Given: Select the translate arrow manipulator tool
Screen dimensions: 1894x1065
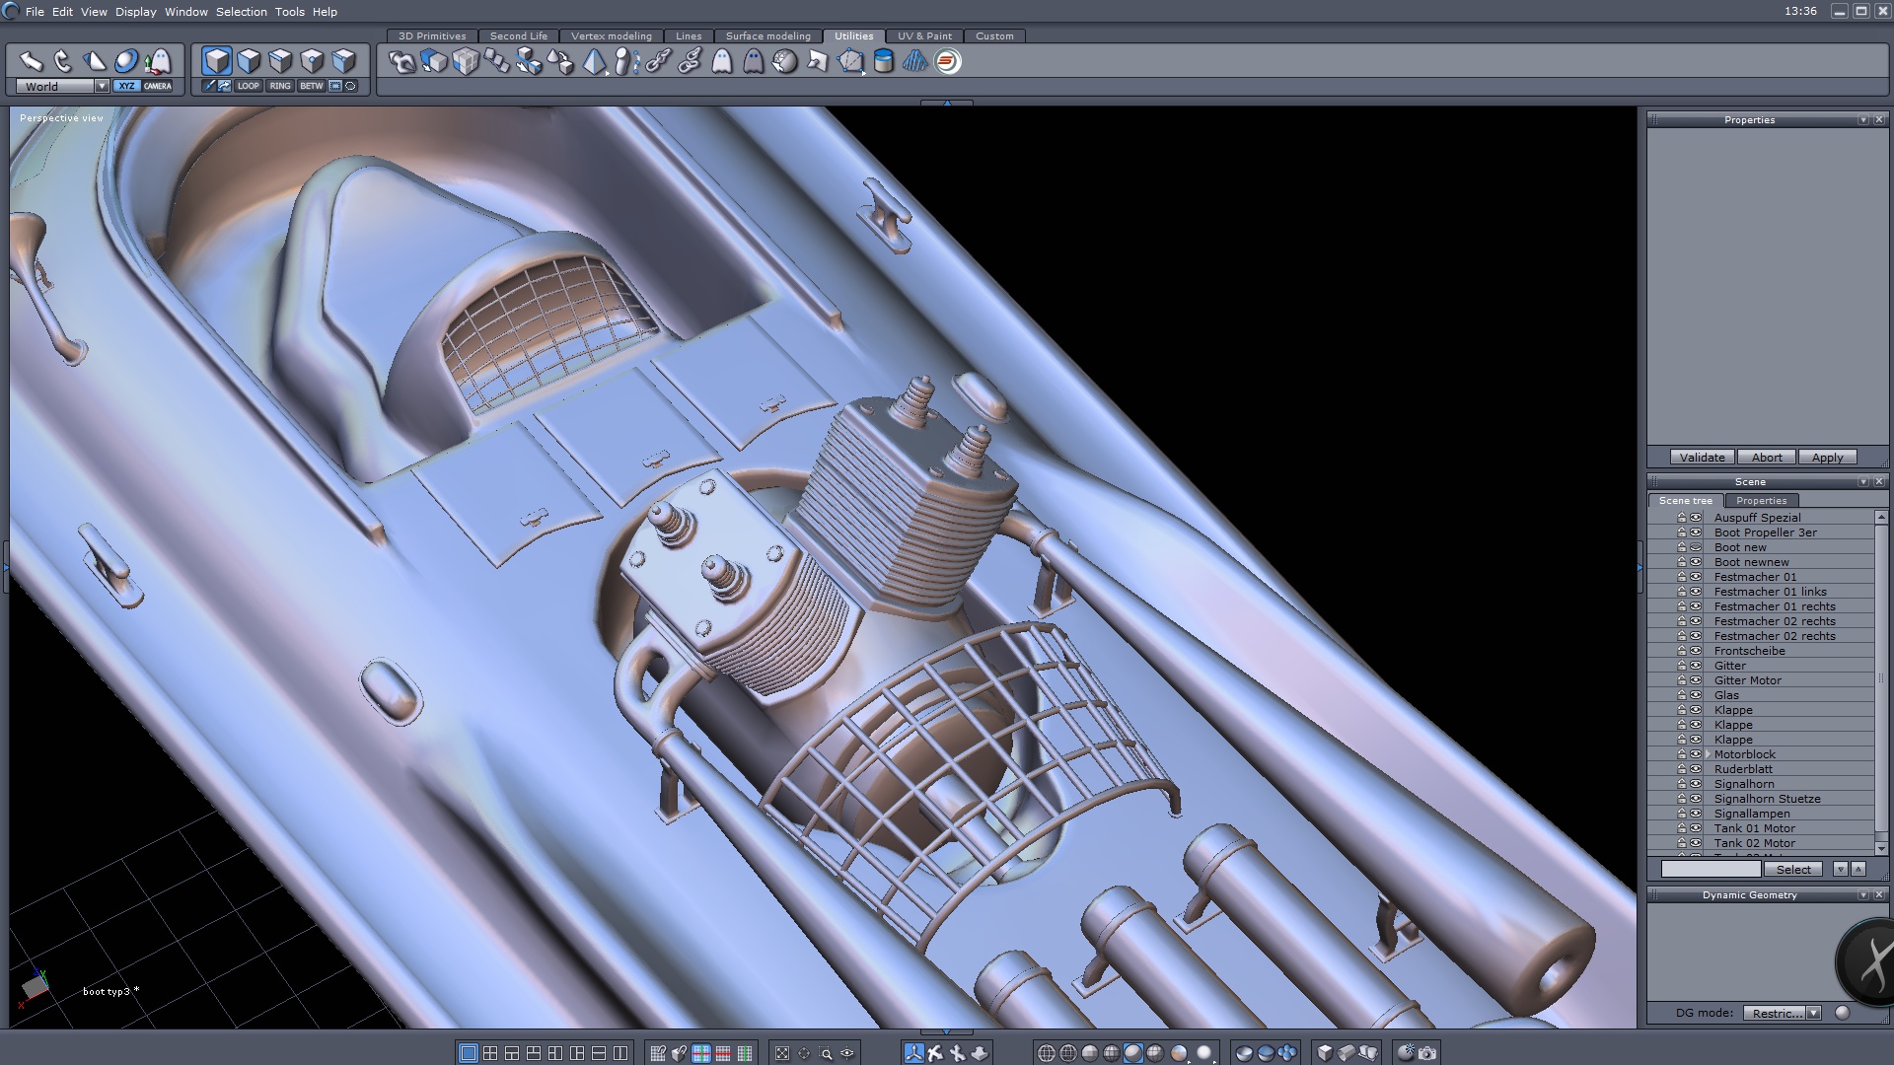Looking at the screenshot, I should pyautogui.click(x=32, y=61).
